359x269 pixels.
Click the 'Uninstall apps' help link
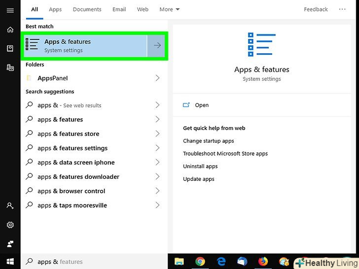tap(200, 167)
